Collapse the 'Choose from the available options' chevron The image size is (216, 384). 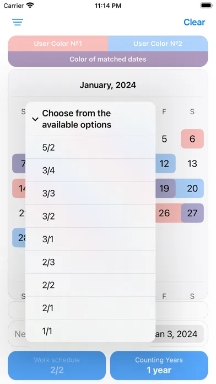click(x=35, y=119)
